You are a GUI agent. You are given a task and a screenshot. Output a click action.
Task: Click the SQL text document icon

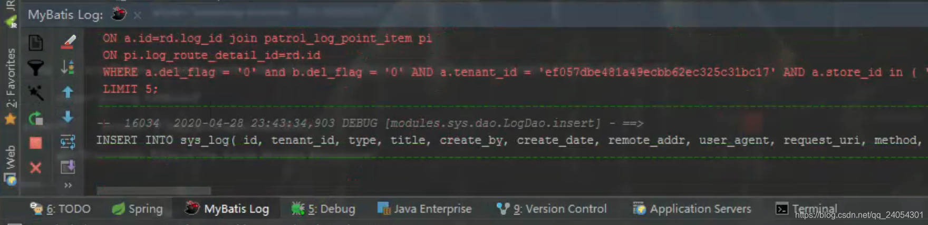click(36, 43)
